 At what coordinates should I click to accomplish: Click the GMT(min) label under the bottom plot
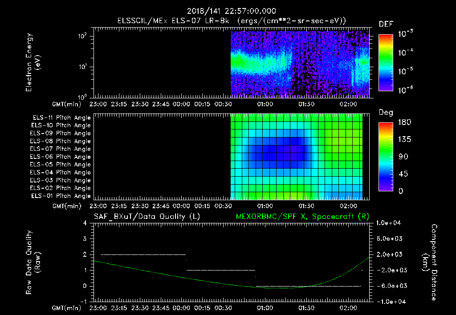click(x=67, y=308)
